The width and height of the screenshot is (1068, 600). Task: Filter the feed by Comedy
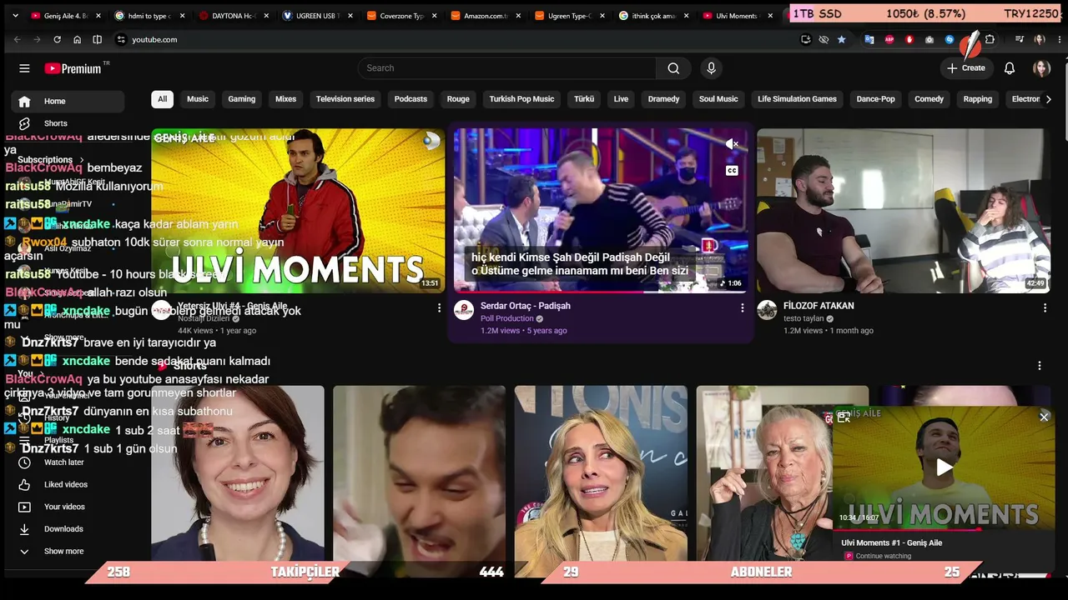coord(929,99)
